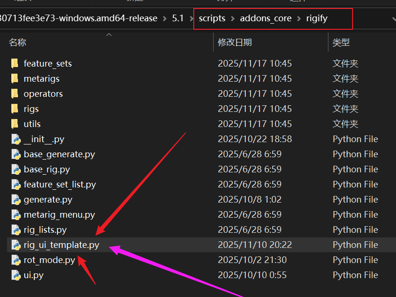Select the rot_mode.py file name
Screen dimensions: 396x297
50,261
